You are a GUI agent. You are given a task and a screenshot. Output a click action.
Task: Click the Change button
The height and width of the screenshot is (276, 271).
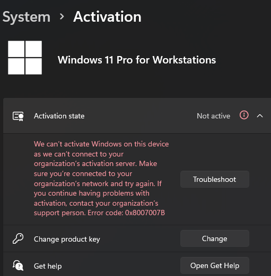tap(215, 238)
